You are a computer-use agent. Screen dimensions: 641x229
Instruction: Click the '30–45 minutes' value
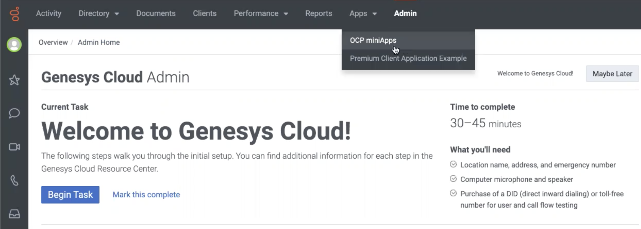tap(486, 123)
